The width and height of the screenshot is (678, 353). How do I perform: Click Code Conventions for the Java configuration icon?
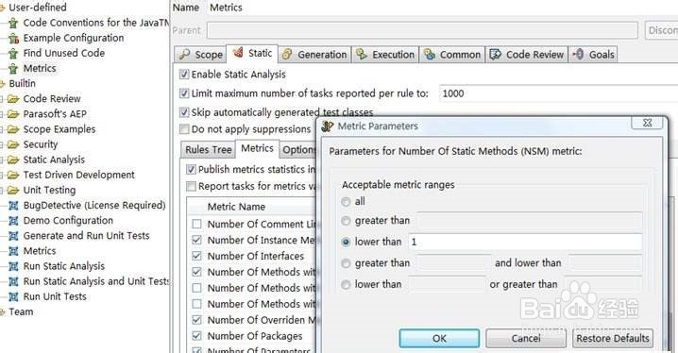(x=13, y=23)
